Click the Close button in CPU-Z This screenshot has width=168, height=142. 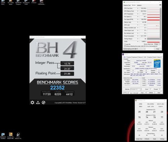159,93
